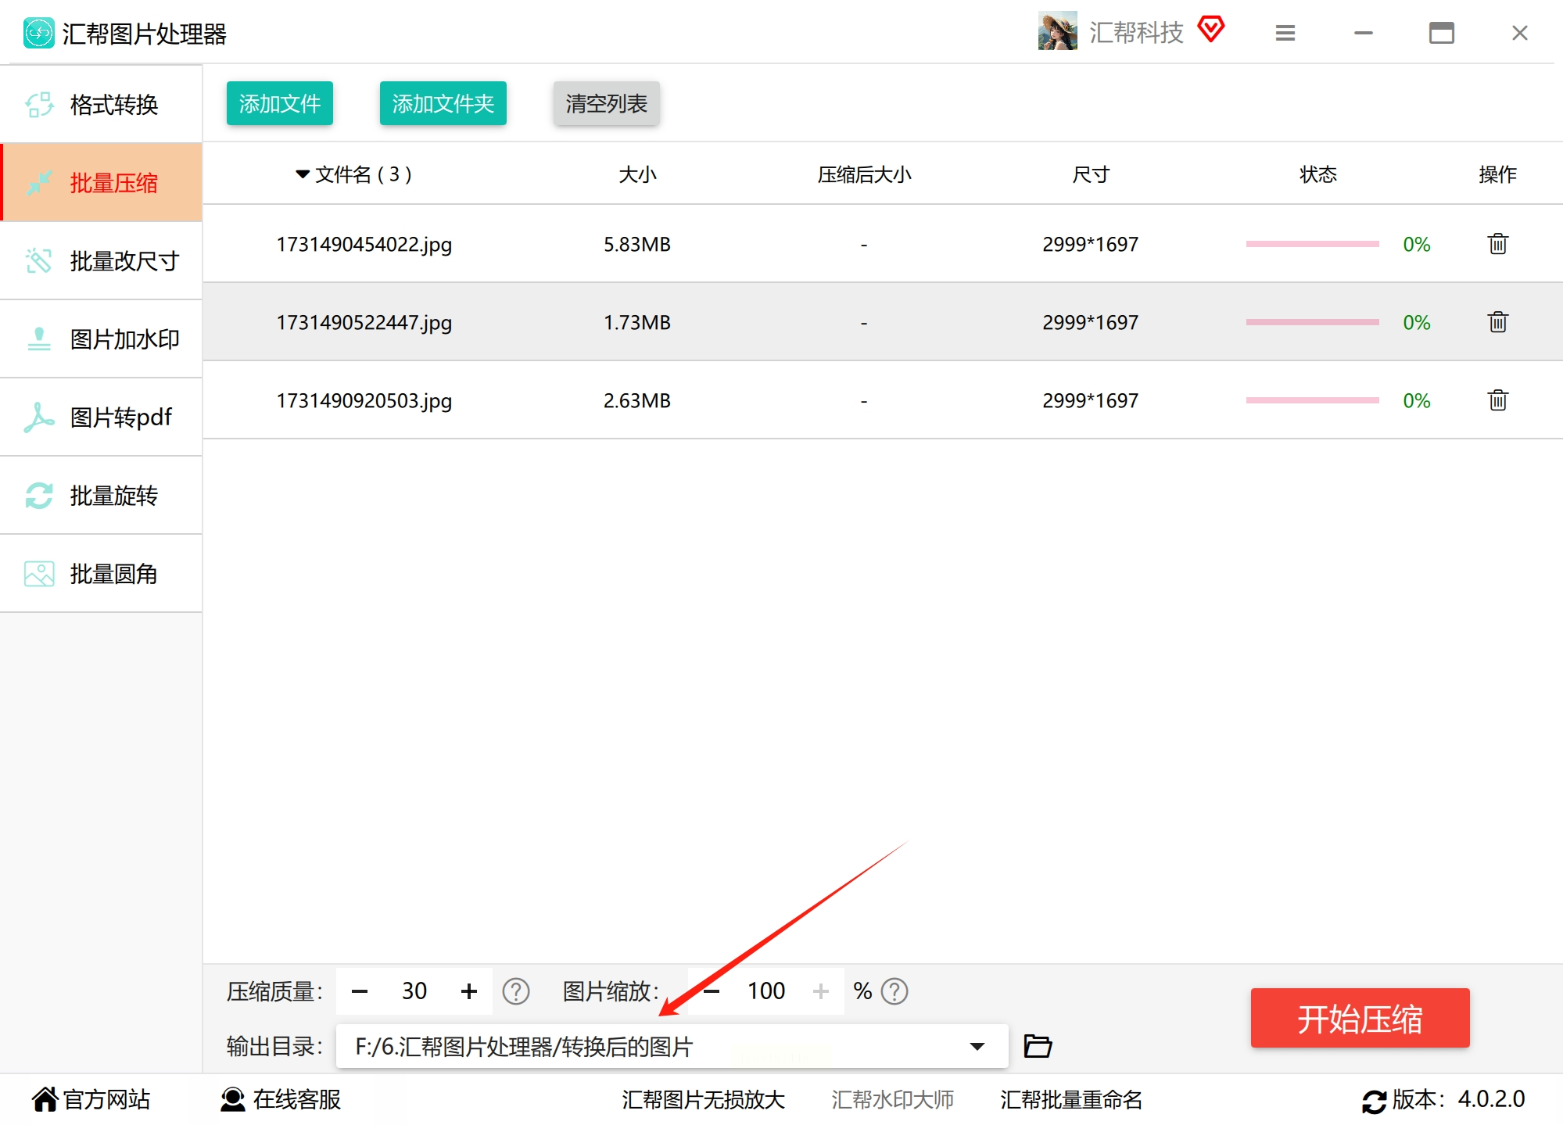Open output folder browse icon
1563x1125 pixels.
click(1038, 1046)
